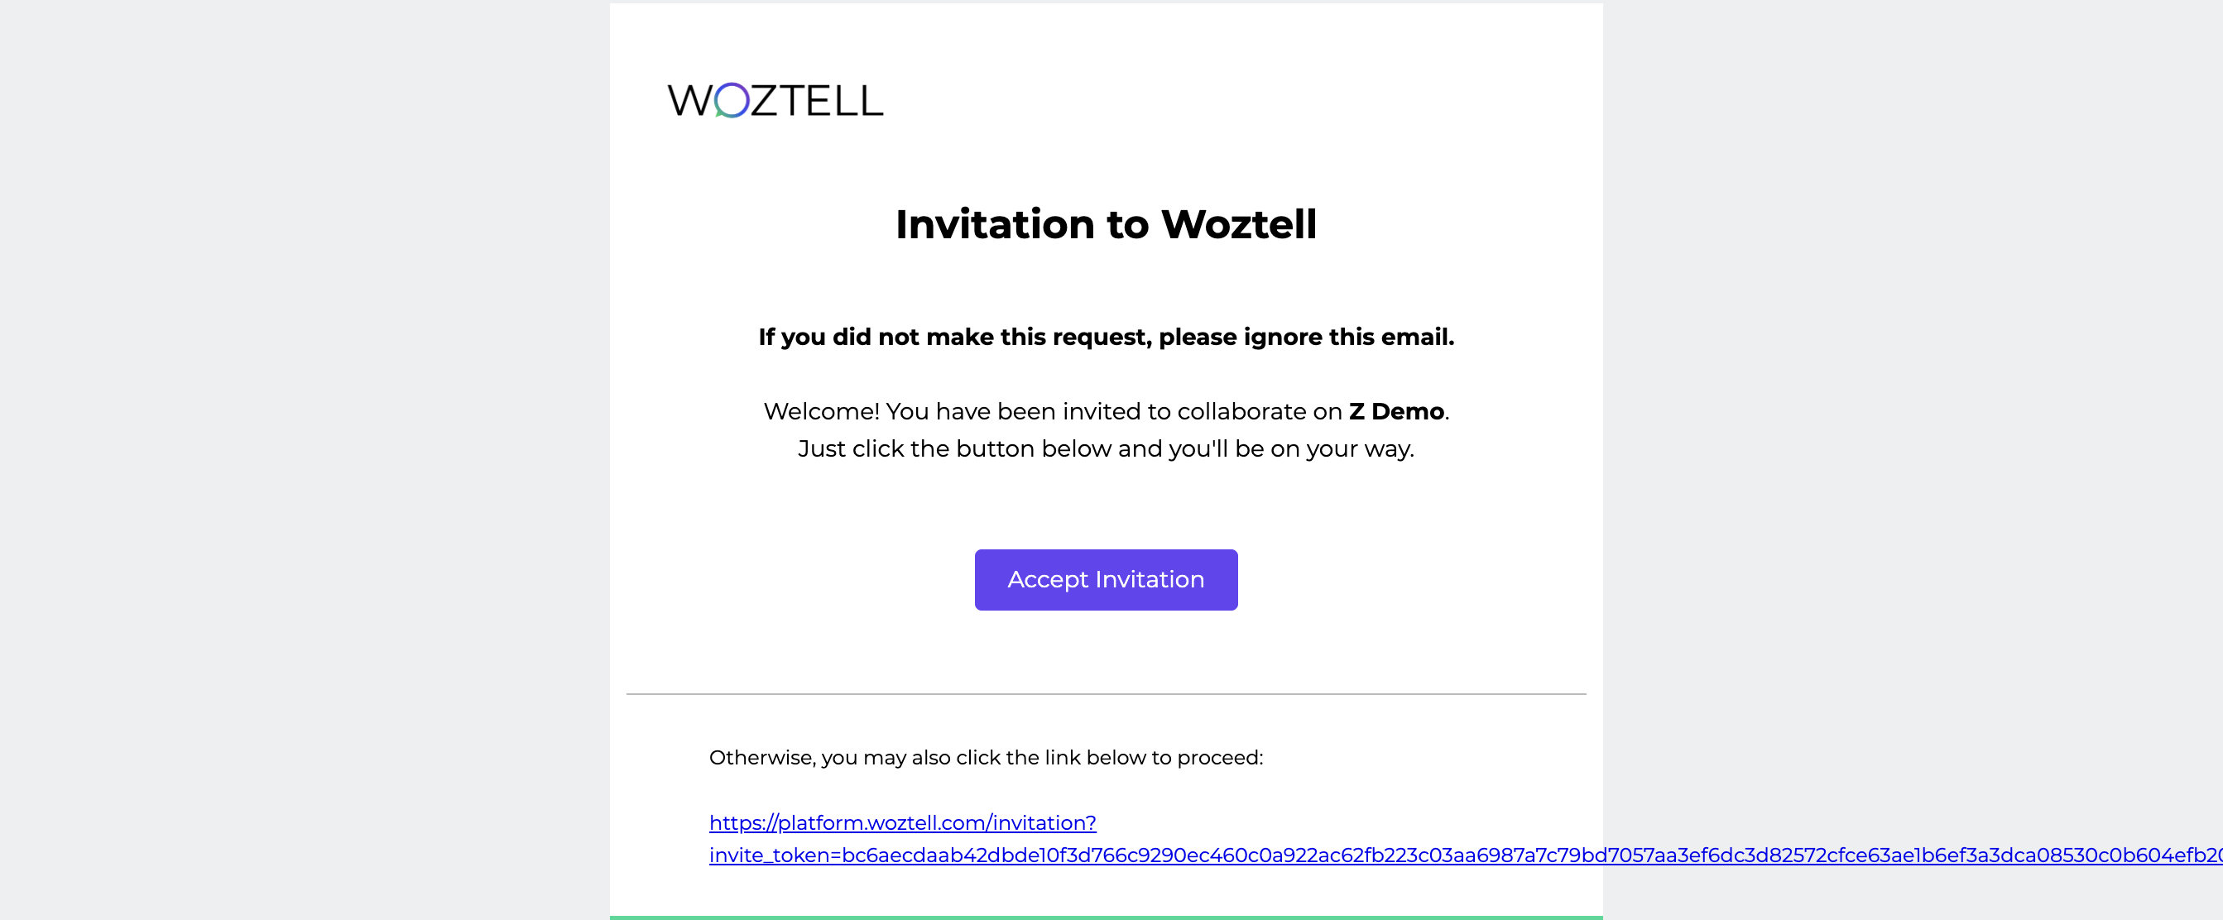
Task: Click the Welcome invited-to-collaborate sentence
Action: [x=1106, y=411]
